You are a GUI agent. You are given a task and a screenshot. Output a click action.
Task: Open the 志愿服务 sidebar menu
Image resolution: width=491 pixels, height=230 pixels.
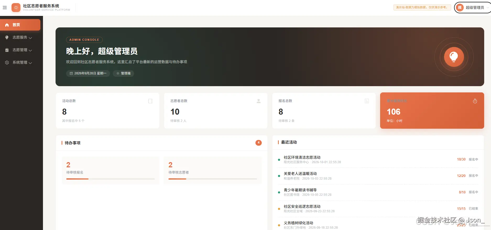coord(20,37)
